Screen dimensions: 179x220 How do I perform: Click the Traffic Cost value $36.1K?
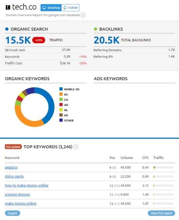click(x=65, y=63)
